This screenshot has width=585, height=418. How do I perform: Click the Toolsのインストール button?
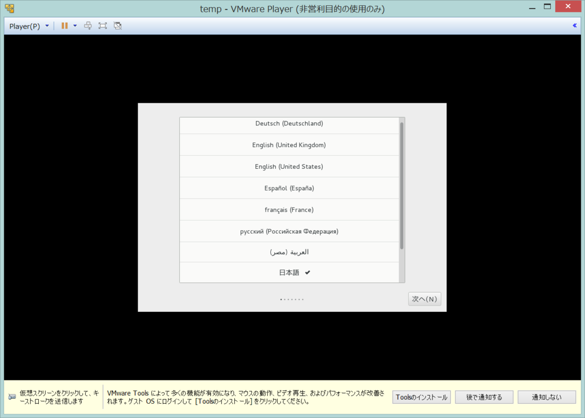(x=422, y=397)
